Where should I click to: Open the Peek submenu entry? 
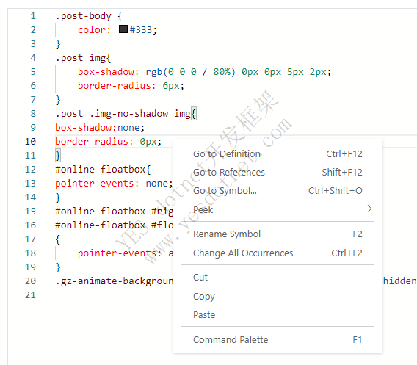[278, 209]
